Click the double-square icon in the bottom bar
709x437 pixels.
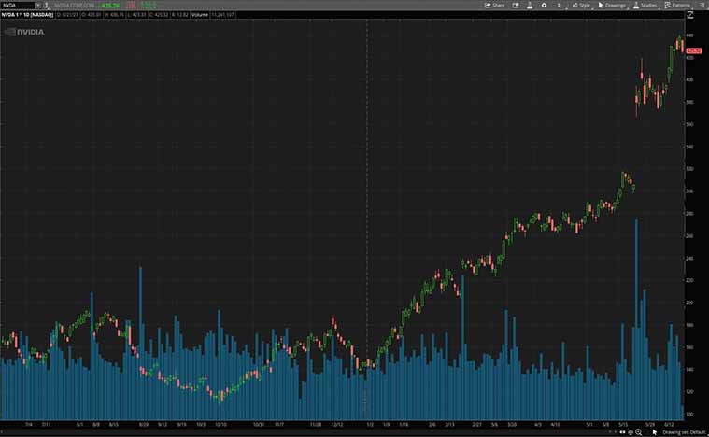coord(622,432)
